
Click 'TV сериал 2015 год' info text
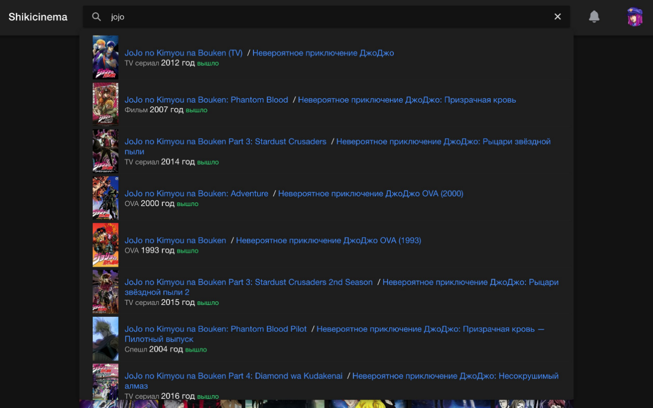pos(160,303)
